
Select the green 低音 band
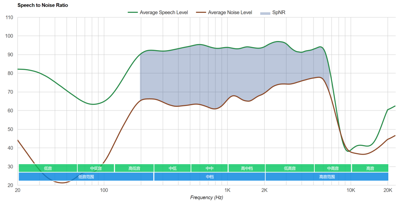[48, 168]
